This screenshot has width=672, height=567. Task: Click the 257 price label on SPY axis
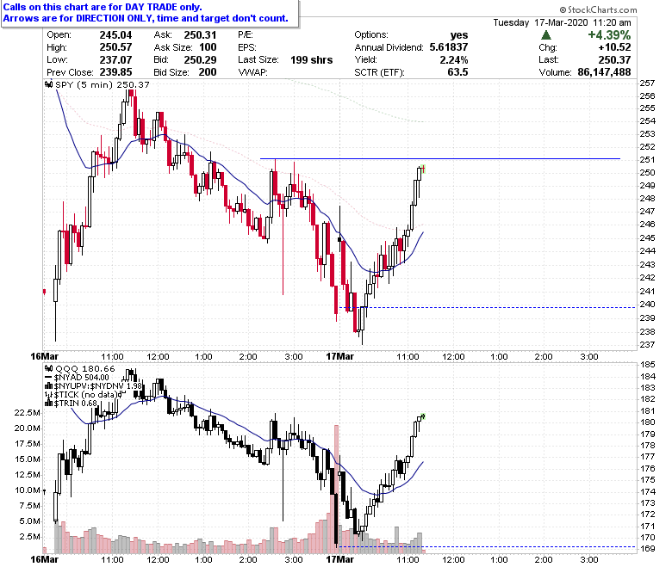(x=647, y=83)
